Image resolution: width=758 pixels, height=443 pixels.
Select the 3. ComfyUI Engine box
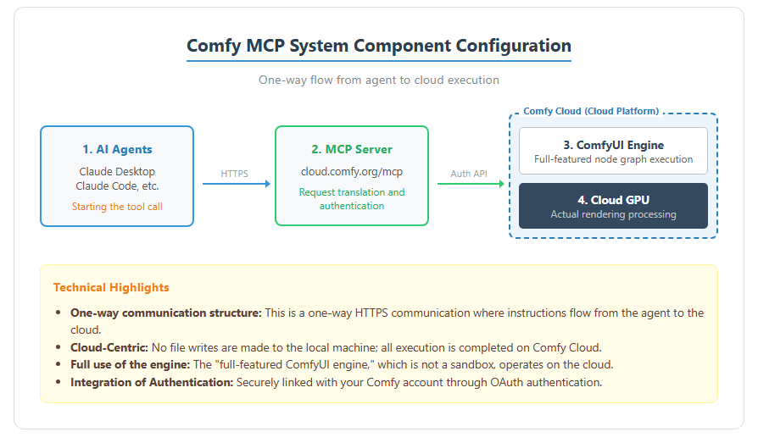(613, 151)
